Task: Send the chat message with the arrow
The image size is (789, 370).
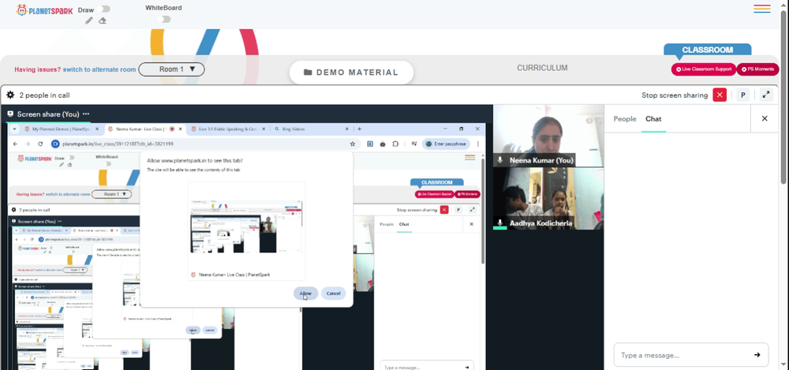Action: click(757, 355)
